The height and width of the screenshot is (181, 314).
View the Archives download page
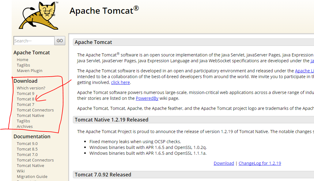[x=25, y=126]
